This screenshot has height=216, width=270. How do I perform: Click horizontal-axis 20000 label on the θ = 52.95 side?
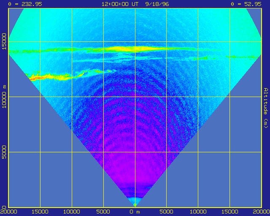[x=261, y=212]
